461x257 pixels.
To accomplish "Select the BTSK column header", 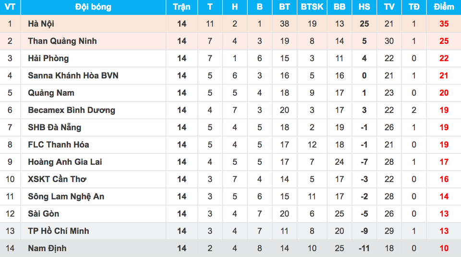I will point(312,7).
